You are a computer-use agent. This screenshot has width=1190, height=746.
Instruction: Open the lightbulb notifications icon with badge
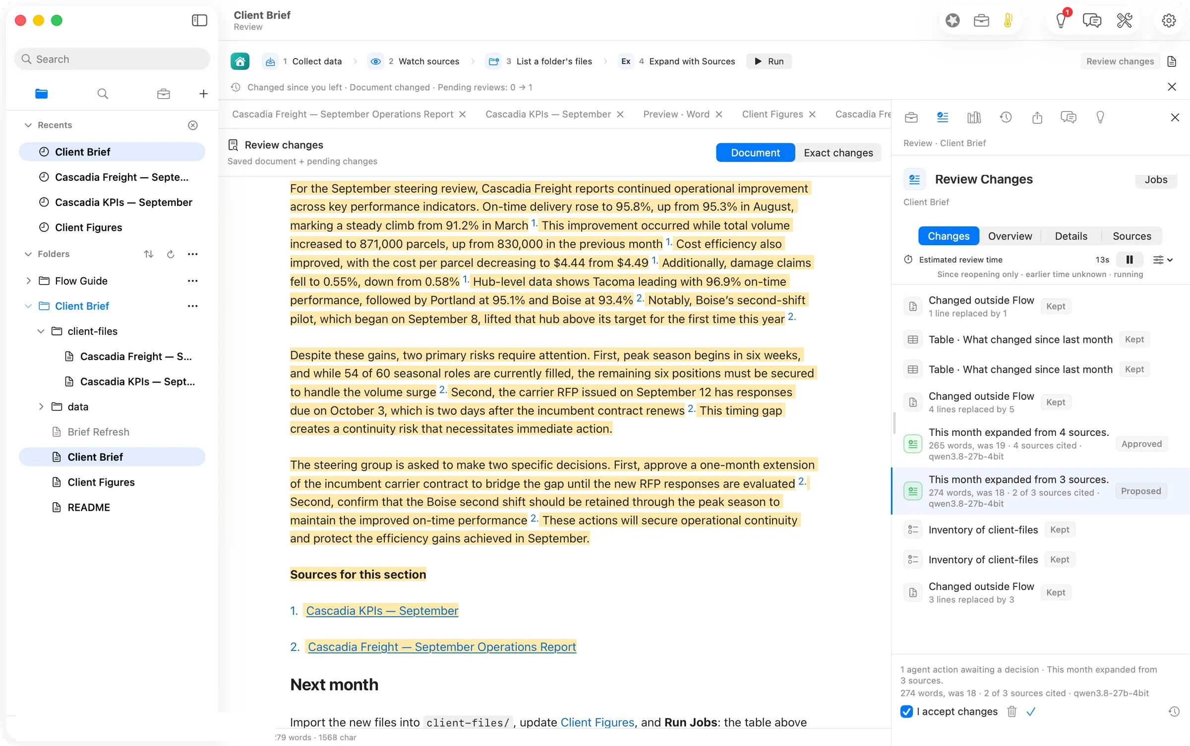(1062, 20)
